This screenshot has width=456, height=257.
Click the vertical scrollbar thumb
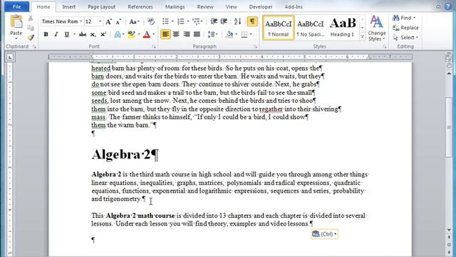tap(449, 127)
